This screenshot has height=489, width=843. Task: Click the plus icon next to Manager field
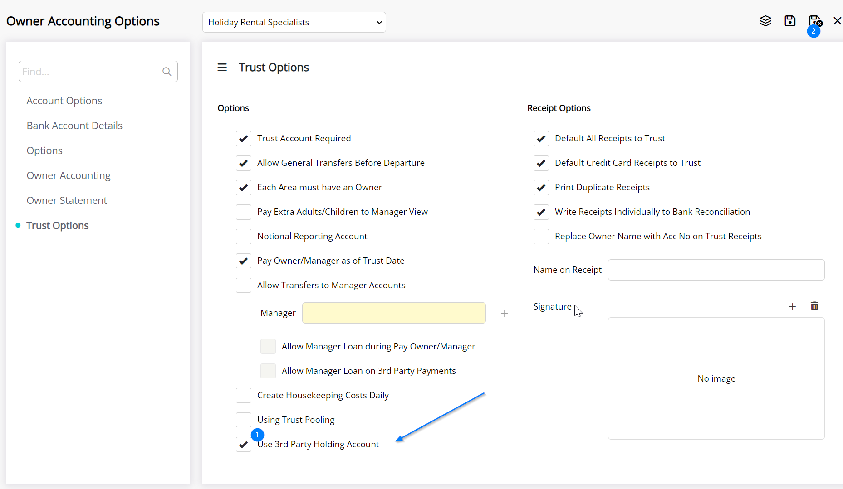tap(504, 313)
